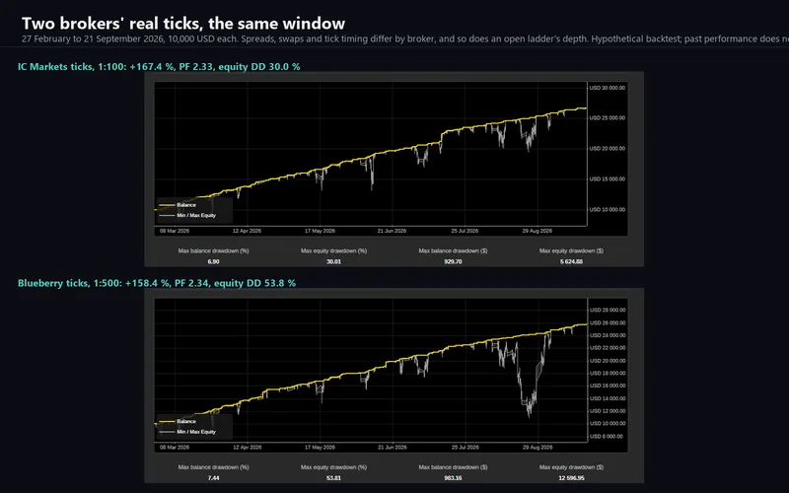Click the subtitle beginning "27 February to 21 September 2026"

click(405, 38)
